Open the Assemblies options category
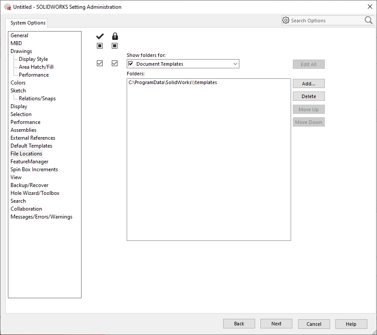This screenshot has height=335, width=377. 23,130
